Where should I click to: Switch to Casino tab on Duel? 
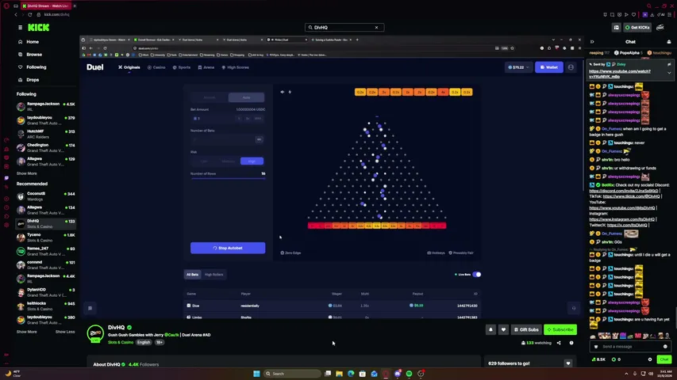(156, 67)
